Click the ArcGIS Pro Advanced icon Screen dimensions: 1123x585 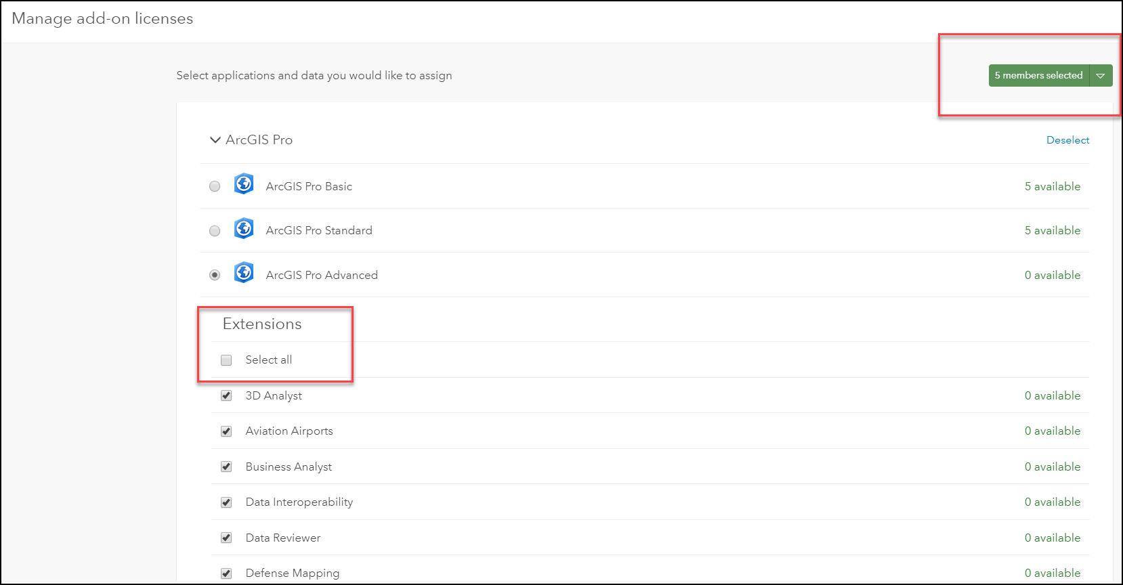(244, 273)
